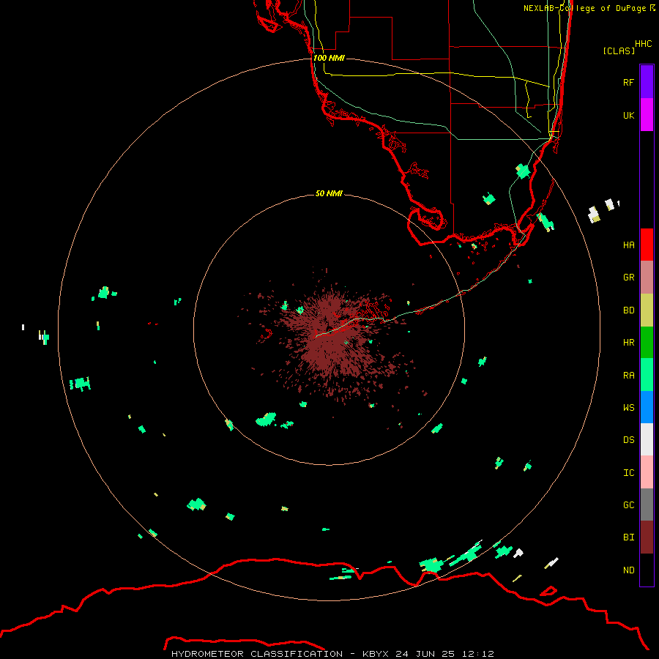Click the KBYX radar site identifier
This screenshot has height=659, width=659.
point(376,654)
